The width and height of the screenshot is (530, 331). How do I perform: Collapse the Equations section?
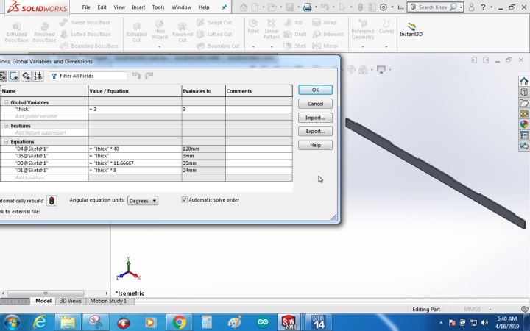pyautogui.click(x=6, y=141)
